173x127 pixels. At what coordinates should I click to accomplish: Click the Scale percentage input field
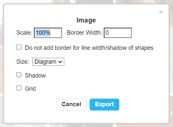48,33
